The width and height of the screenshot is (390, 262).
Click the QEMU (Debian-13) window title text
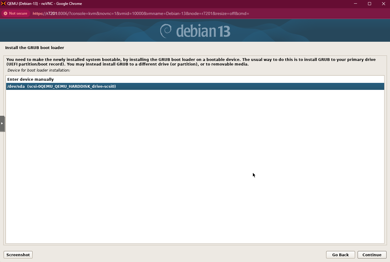45,4
